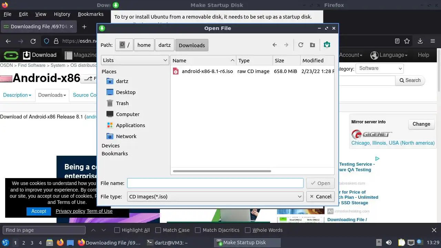Go forward in the Open File dialog
This screenshot has width=441, height=248.
click(x=286, y=45)
